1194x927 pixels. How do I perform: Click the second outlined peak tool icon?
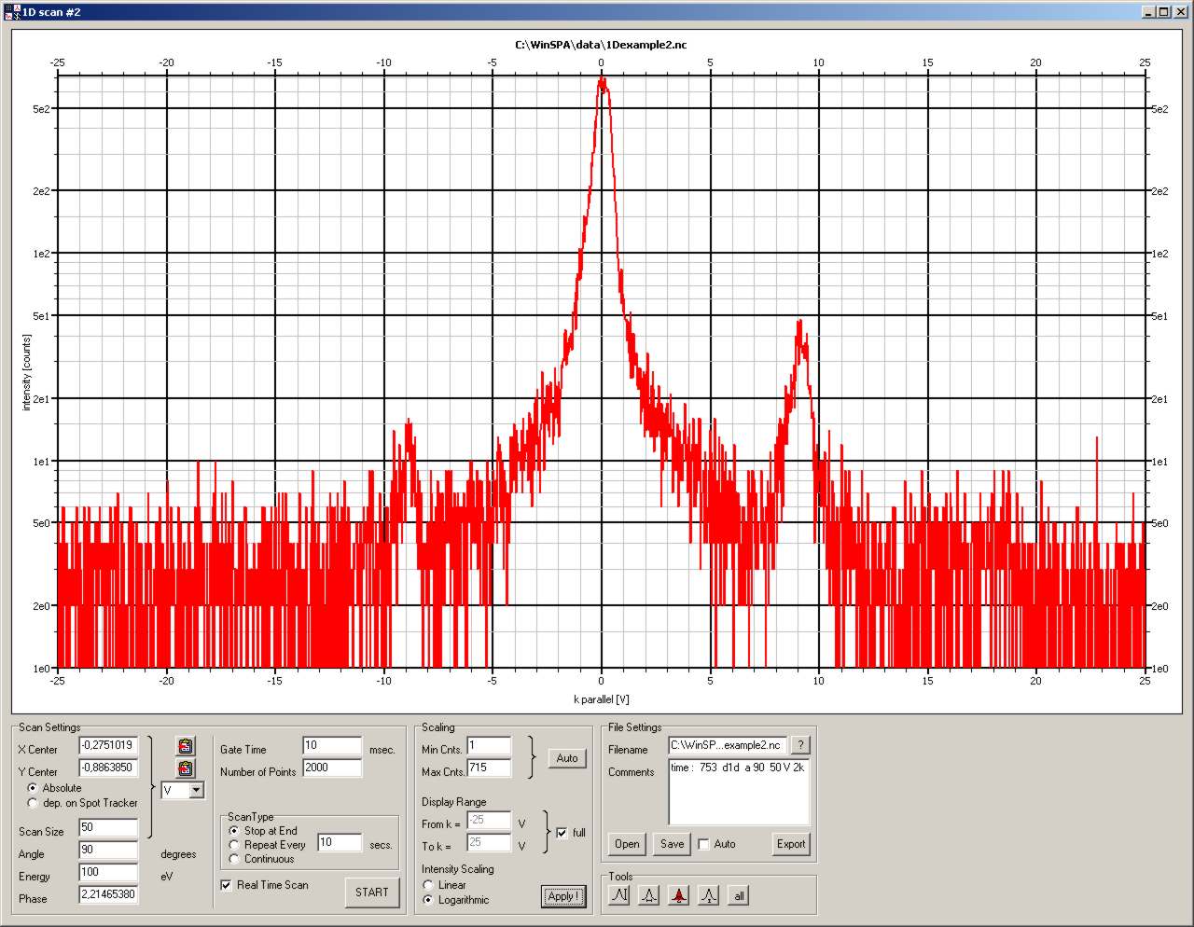click(x=649, y=896)
